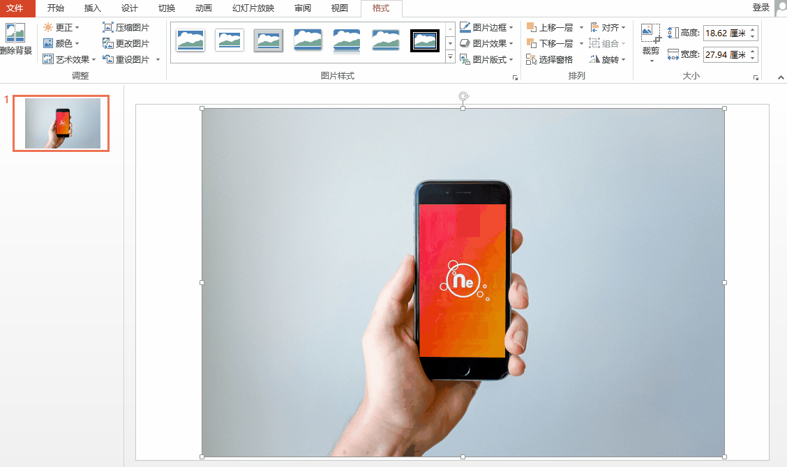Open 图片版式 (Picture Layout) dropdown
Image resolution: width=787 pixels, height=467 pixels.
coord(487,60)
